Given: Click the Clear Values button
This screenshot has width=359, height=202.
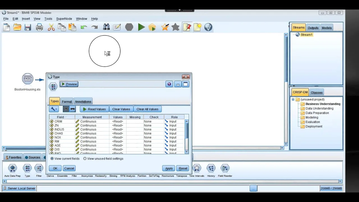Looking at the screenshot, I should tap(121, 109).
